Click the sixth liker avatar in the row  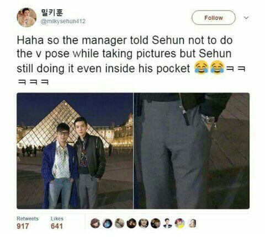point(156,223)
